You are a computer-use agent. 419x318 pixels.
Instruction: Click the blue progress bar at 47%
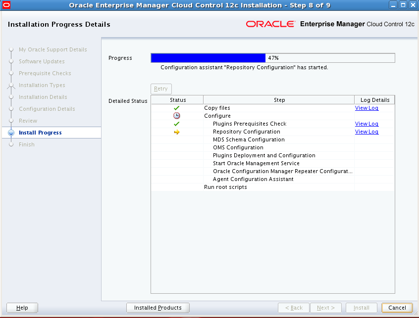208,58
